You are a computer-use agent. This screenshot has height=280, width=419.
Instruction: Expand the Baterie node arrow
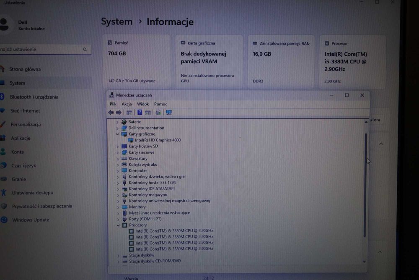tap(117, 122)
